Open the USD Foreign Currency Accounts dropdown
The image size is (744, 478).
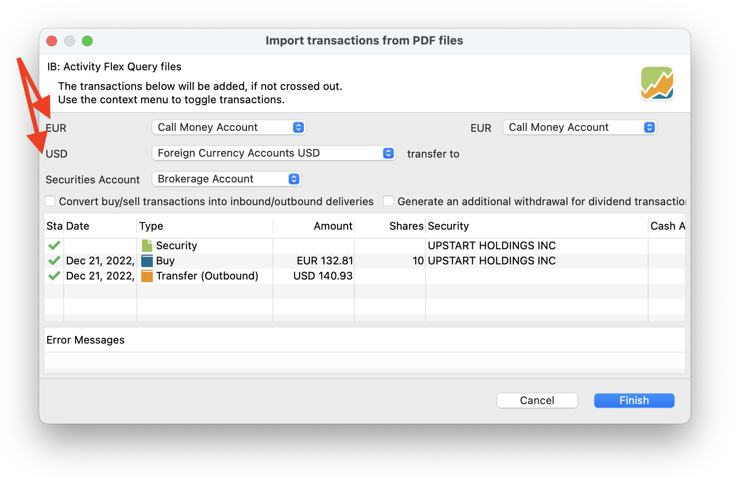point(274,153)
